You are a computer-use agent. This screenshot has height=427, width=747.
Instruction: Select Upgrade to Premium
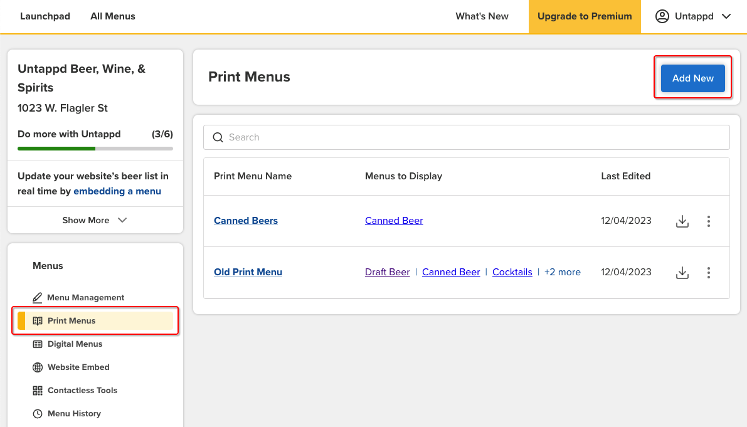[585, 16]
